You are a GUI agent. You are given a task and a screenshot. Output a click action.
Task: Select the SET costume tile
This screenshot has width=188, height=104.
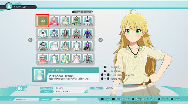pos(43,21)
